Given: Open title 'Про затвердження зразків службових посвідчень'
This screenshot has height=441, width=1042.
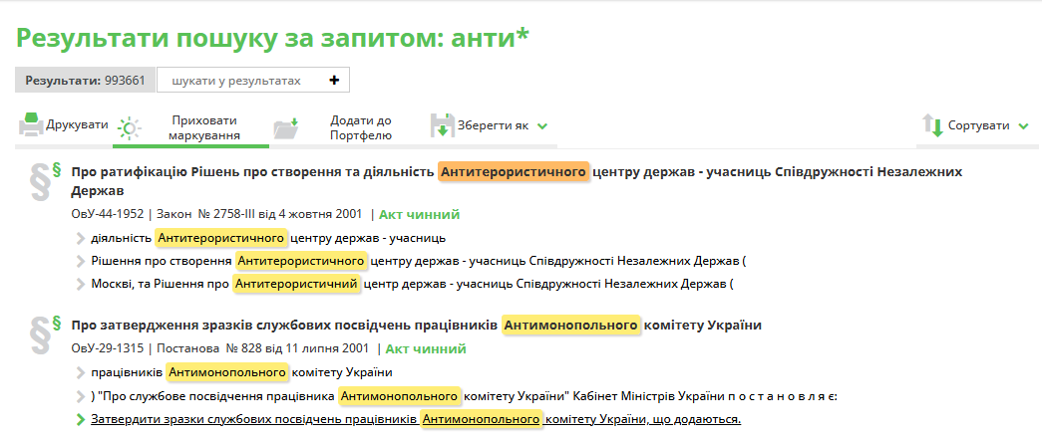Looking at the screenshot, I should 283,326.
